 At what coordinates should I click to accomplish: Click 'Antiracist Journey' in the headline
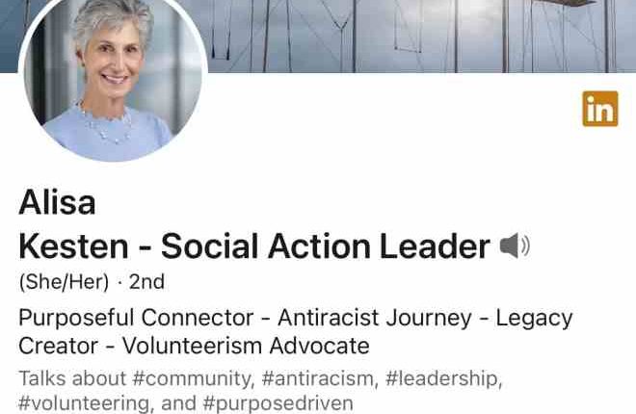point(375,317)
